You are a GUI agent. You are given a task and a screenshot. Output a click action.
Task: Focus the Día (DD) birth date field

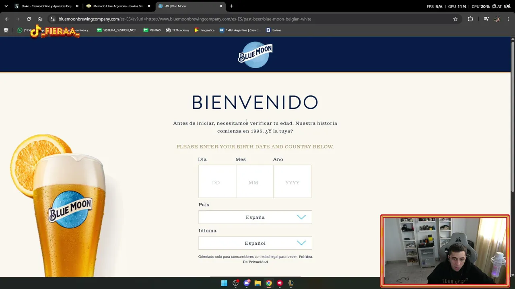tap(217, 181)
